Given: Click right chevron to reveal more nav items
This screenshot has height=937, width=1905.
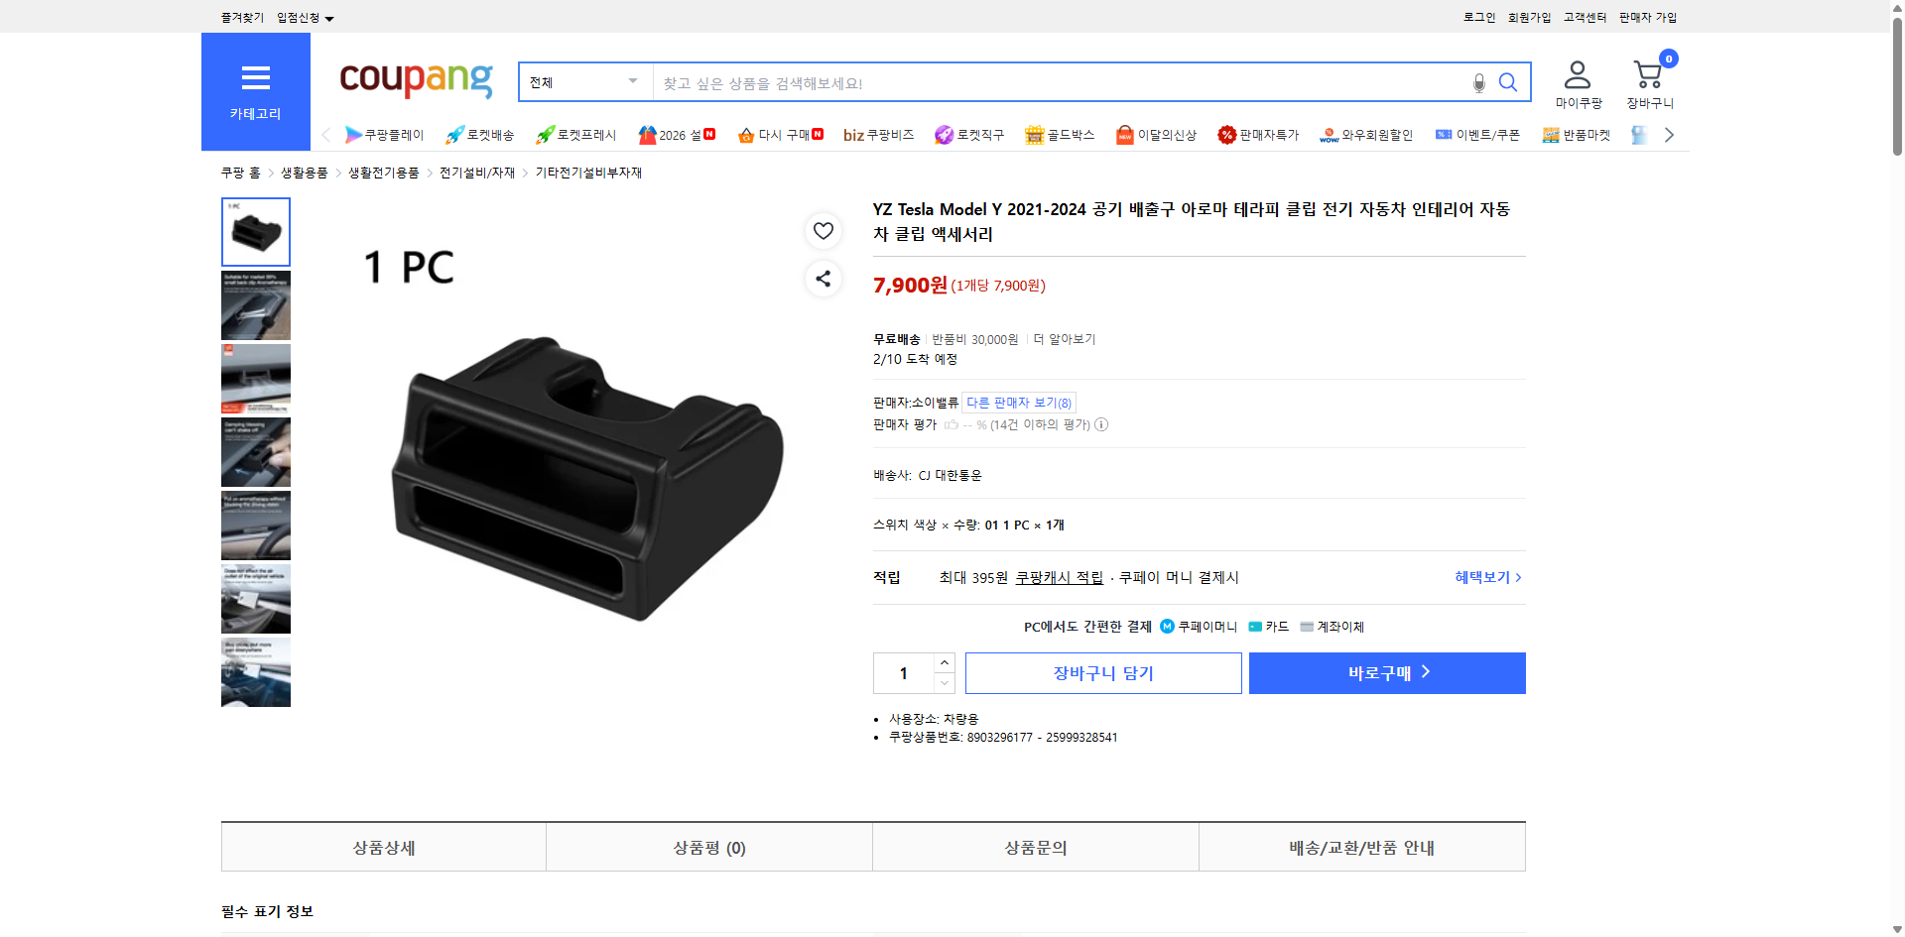Looking at the screenshot, I should coord(1670,135).
